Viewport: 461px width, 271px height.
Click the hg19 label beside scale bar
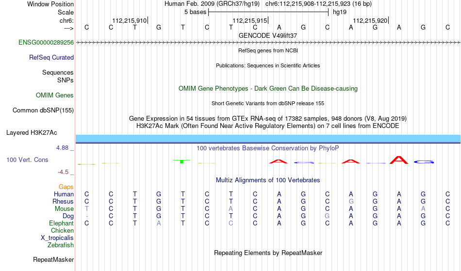point(340,12)
